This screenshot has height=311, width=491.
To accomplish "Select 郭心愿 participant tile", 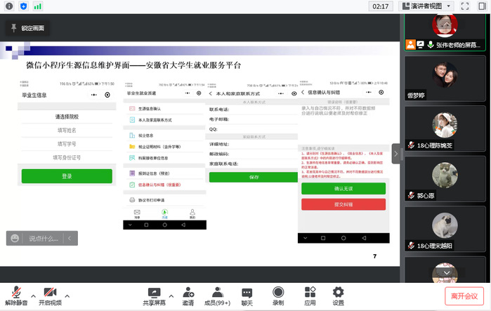I will pos(445,179).
